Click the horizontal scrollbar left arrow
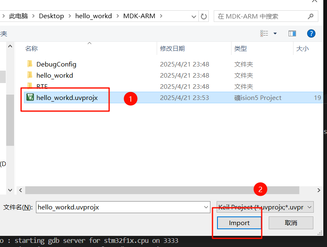This screenshot has width=327, height=247. coord(21,190)
